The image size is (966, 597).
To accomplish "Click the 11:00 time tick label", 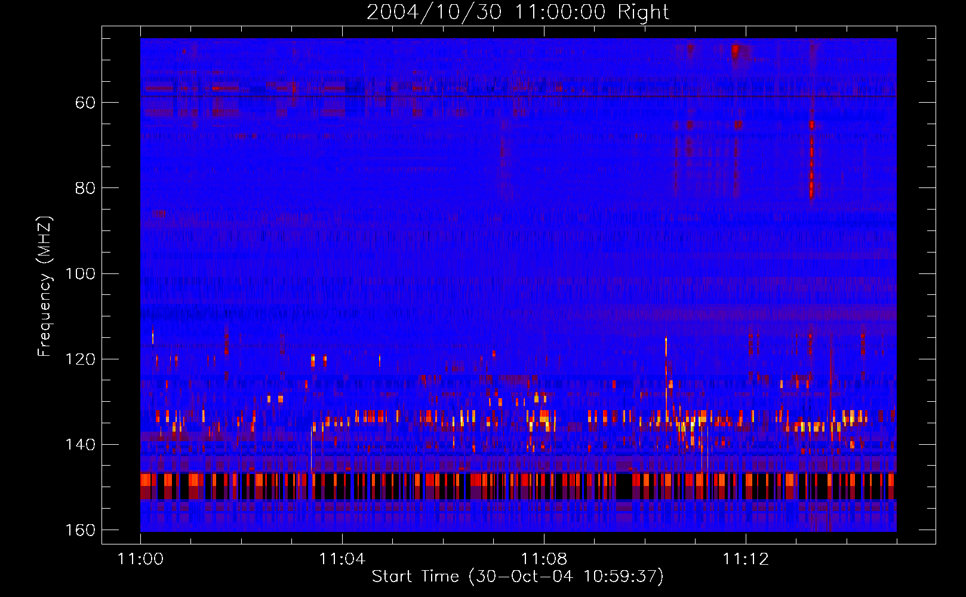I will [140, 559].
